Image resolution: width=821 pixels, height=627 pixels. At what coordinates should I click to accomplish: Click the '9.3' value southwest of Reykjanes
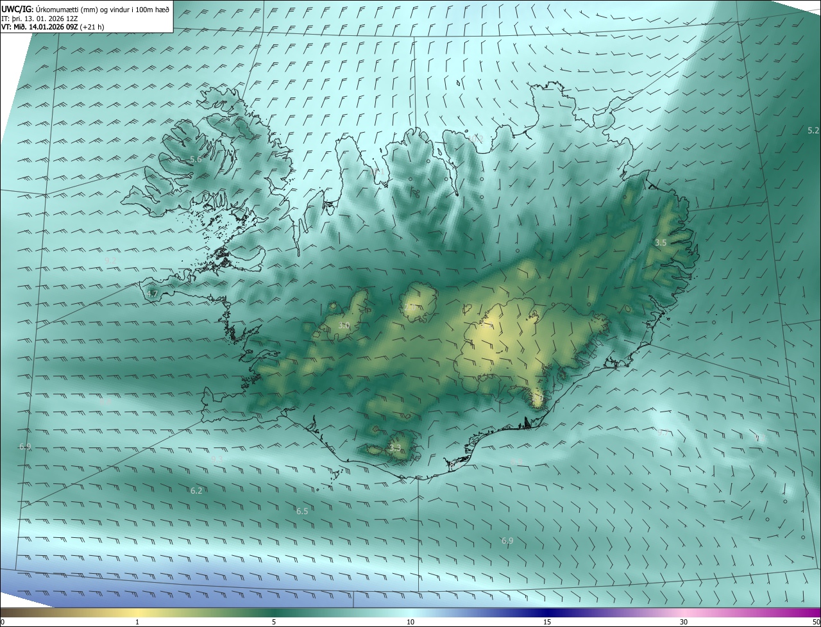pyautogui.click(x=217, y=459)
